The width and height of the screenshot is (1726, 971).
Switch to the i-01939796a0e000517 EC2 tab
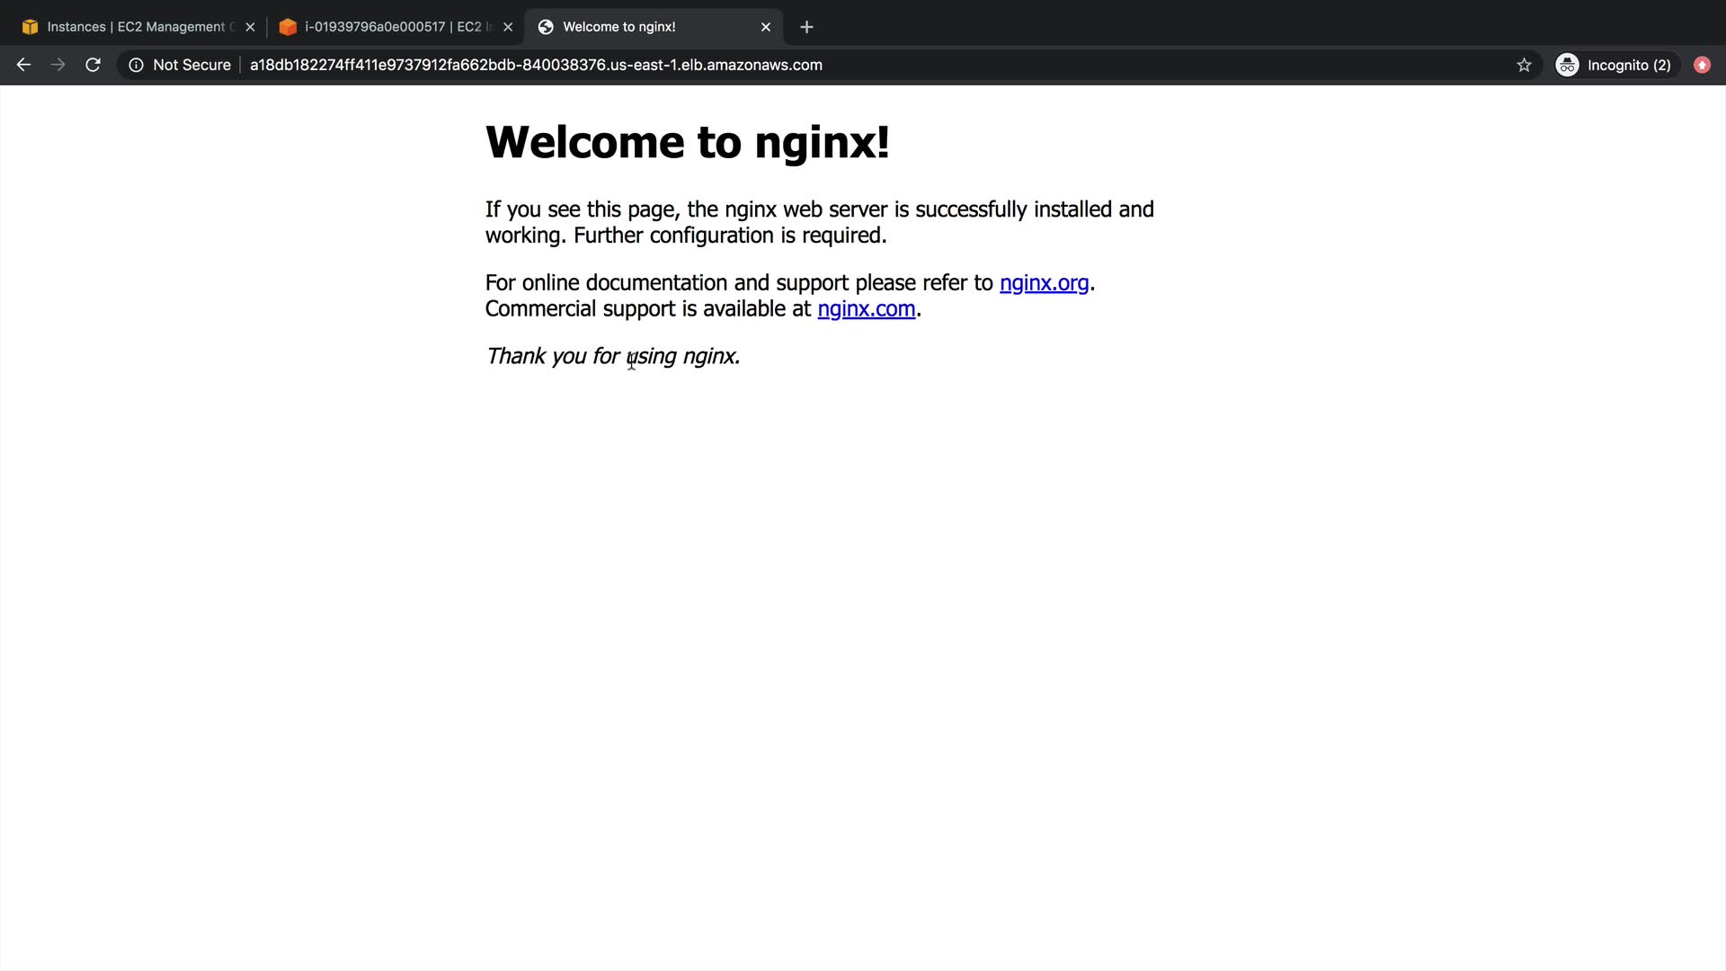point(396,27)
